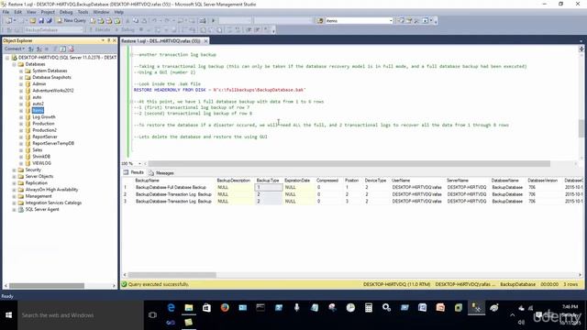
Task: Open the Windows Store from the taskbar
Action: (206, 308)
